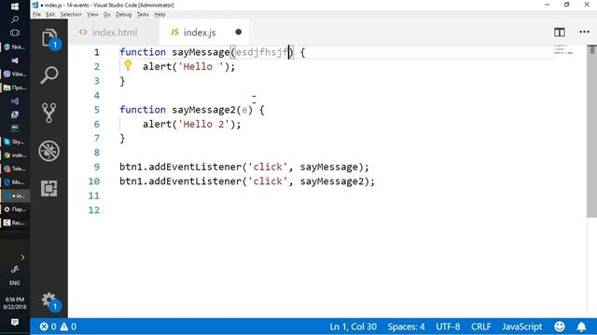Click the parameter 'esdjfhsjf' on line 1
The height and width of the screenshot is (335, 597).
pyautogui.click(x=262, y=52)
